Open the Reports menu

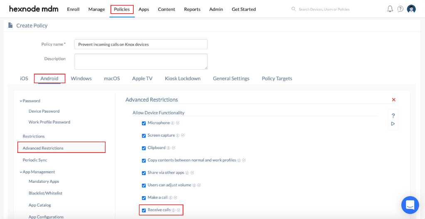192,9
